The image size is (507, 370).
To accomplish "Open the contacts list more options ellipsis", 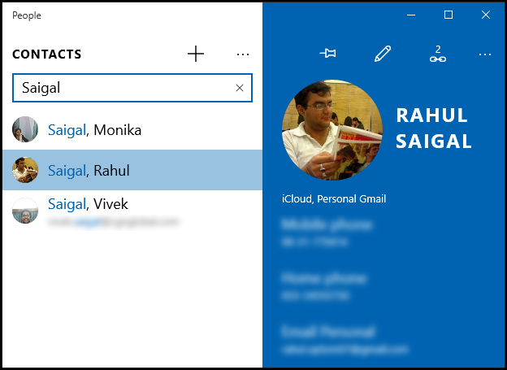I will [x=242, y=54].
